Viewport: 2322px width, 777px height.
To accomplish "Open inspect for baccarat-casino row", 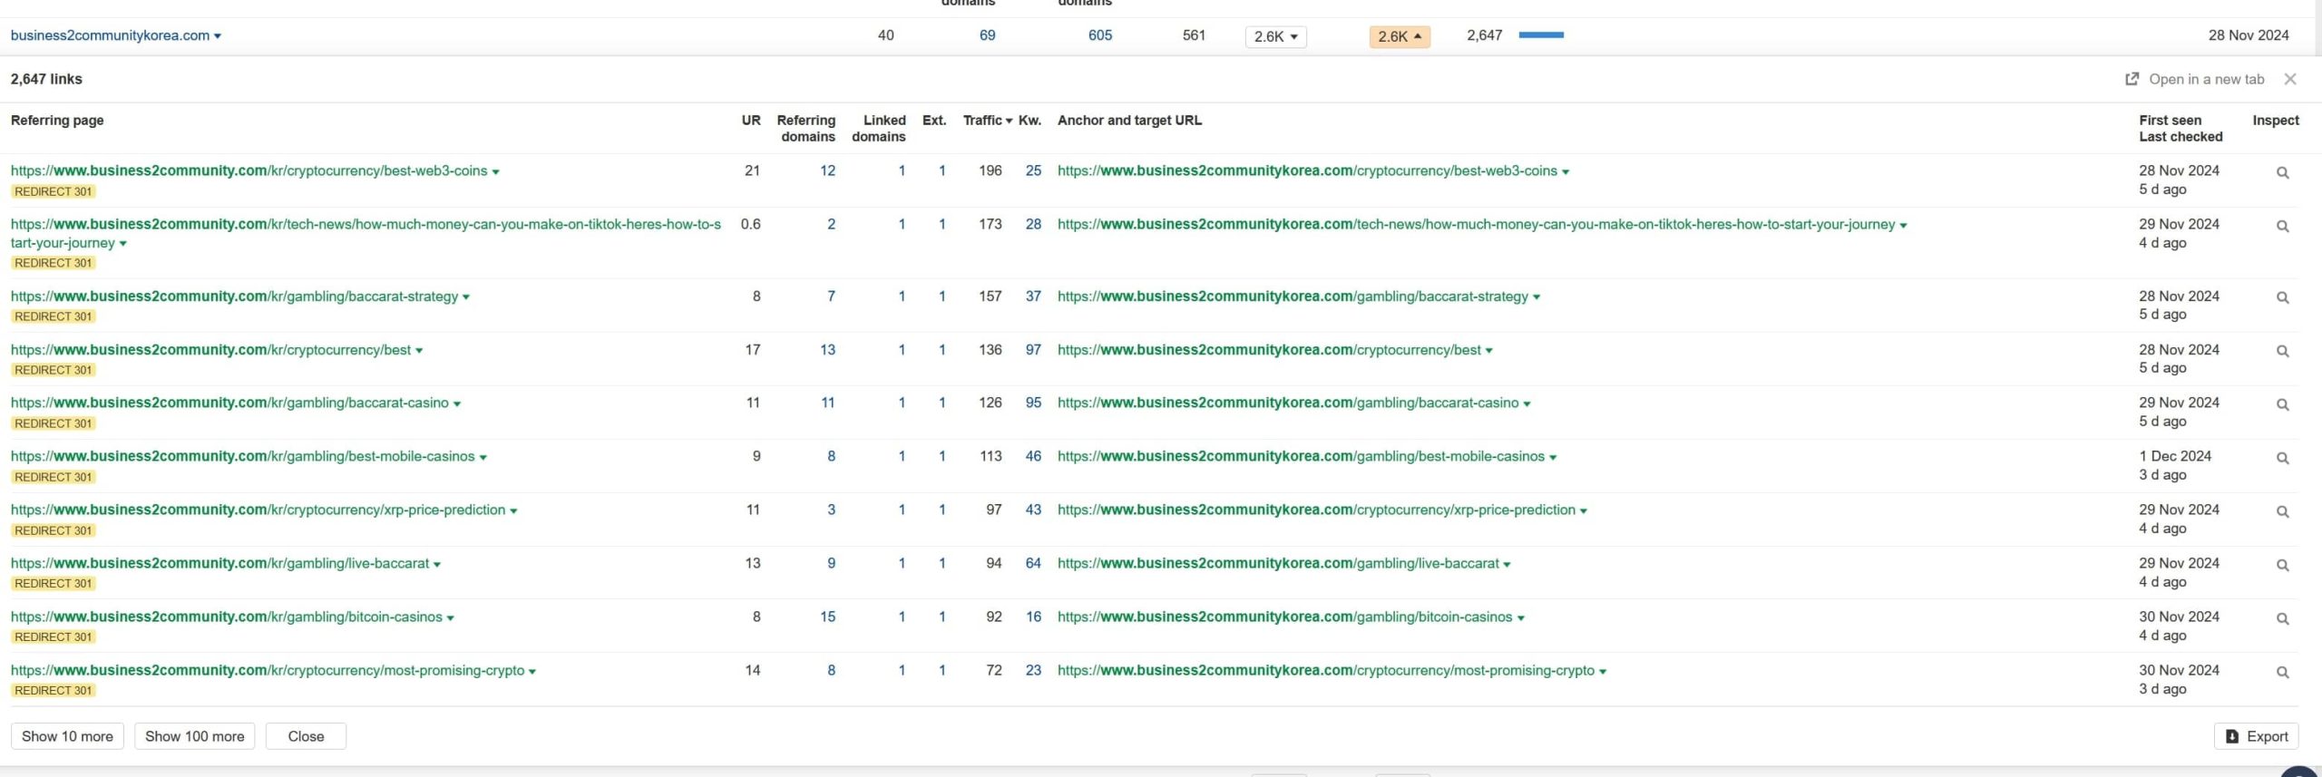I will click(2282, 405).
